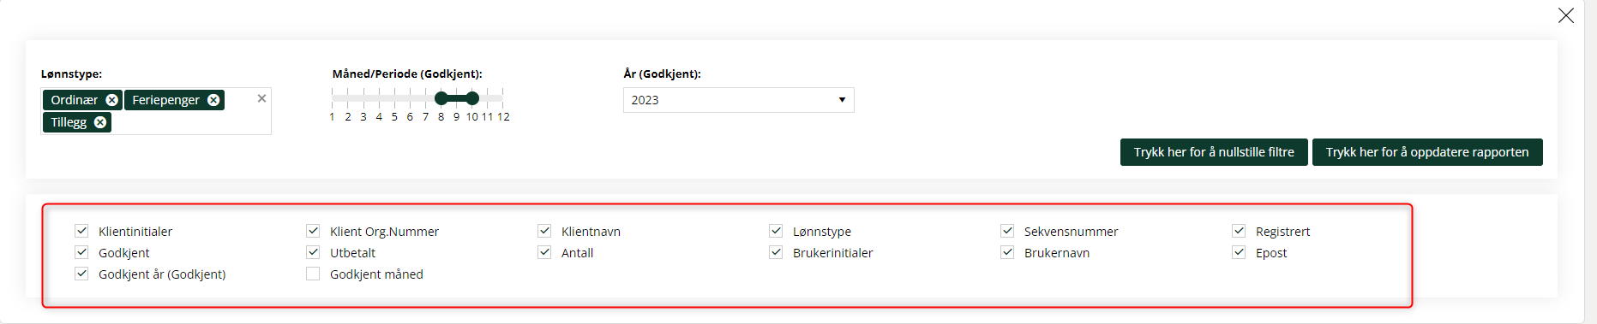Click Trykk her for å oppdatere rapporten
1597x324 pixels.
pos(1427,152)
